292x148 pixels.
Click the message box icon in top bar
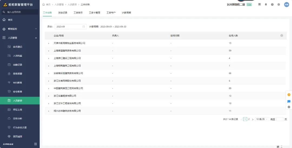point(259,5)
